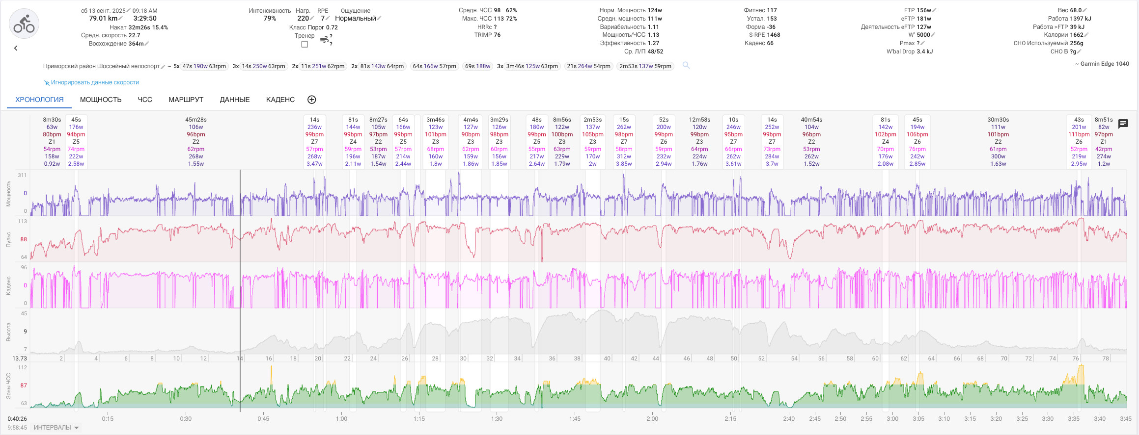Select the 14s 250w 63rpm interval chip
This screenshot has height=435, width=1139.
pos(263,66)
